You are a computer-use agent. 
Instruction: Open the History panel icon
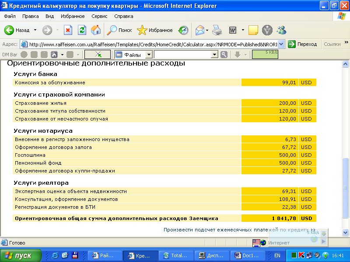pos(183,30)
